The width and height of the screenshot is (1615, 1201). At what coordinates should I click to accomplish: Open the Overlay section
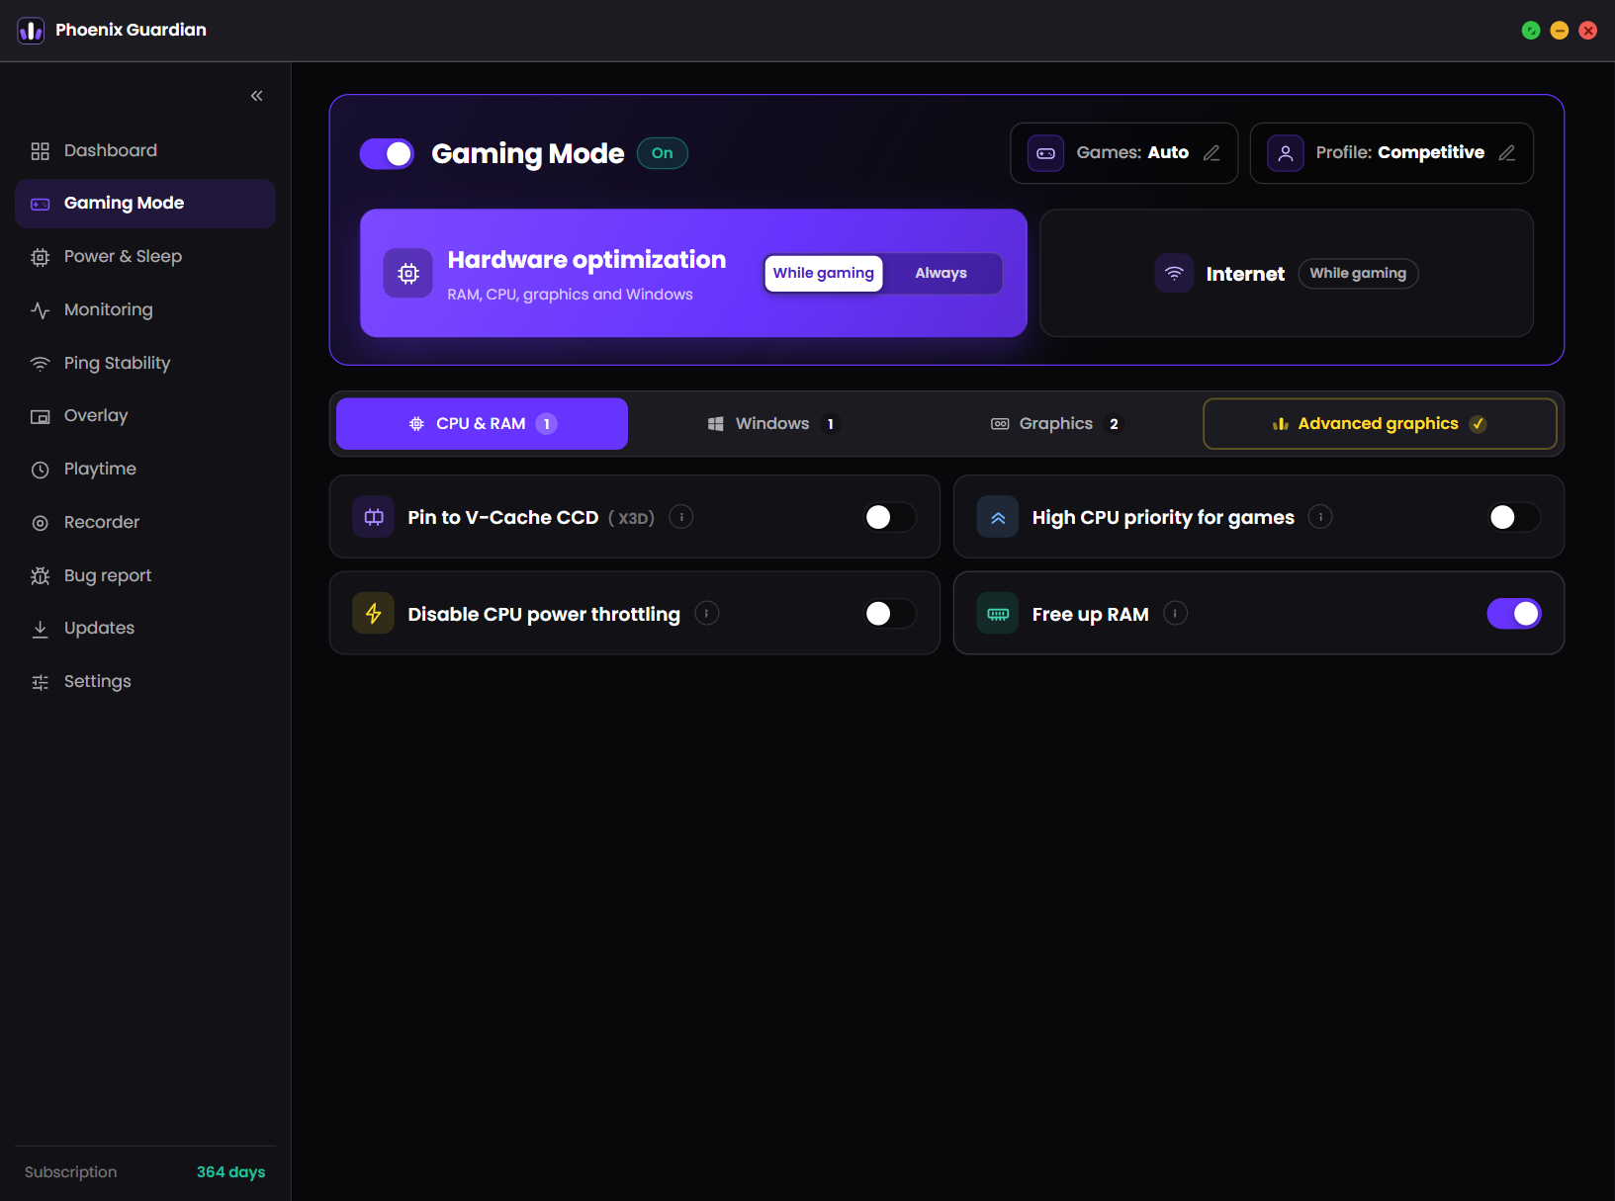pyautogui.click(x=145, y=416)
